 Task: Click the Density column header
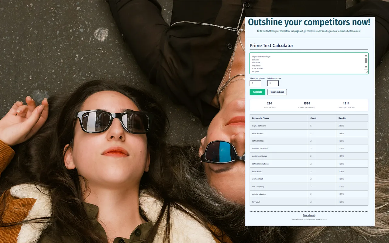coord(342,118)
